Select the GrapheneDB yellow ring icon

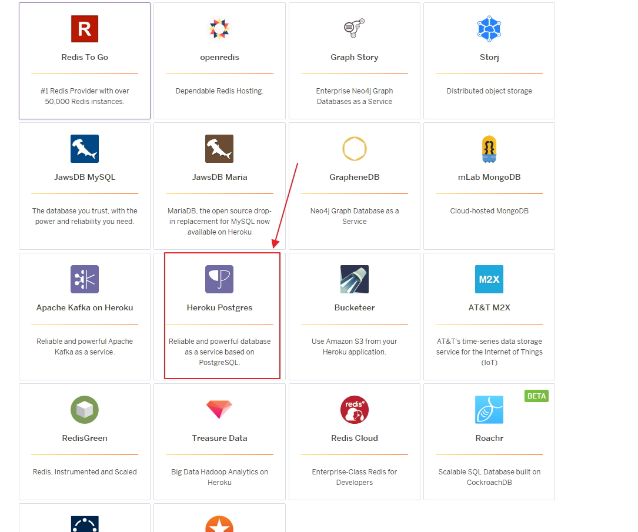355,149
